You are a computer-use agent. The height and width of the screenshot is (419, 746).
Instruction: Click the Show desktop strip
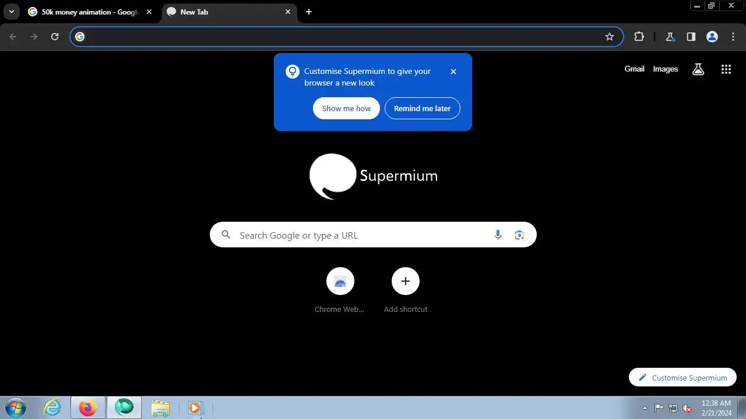pyautogui.click(x=741, y=408)
